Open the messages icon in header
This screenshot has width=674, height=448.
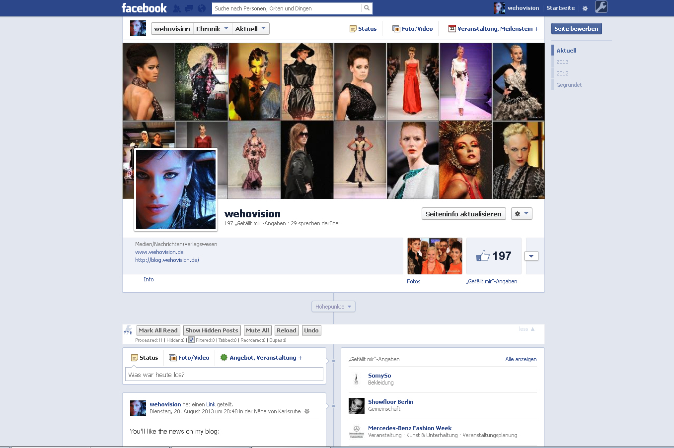pyautogui.click(x=189, y=8)
